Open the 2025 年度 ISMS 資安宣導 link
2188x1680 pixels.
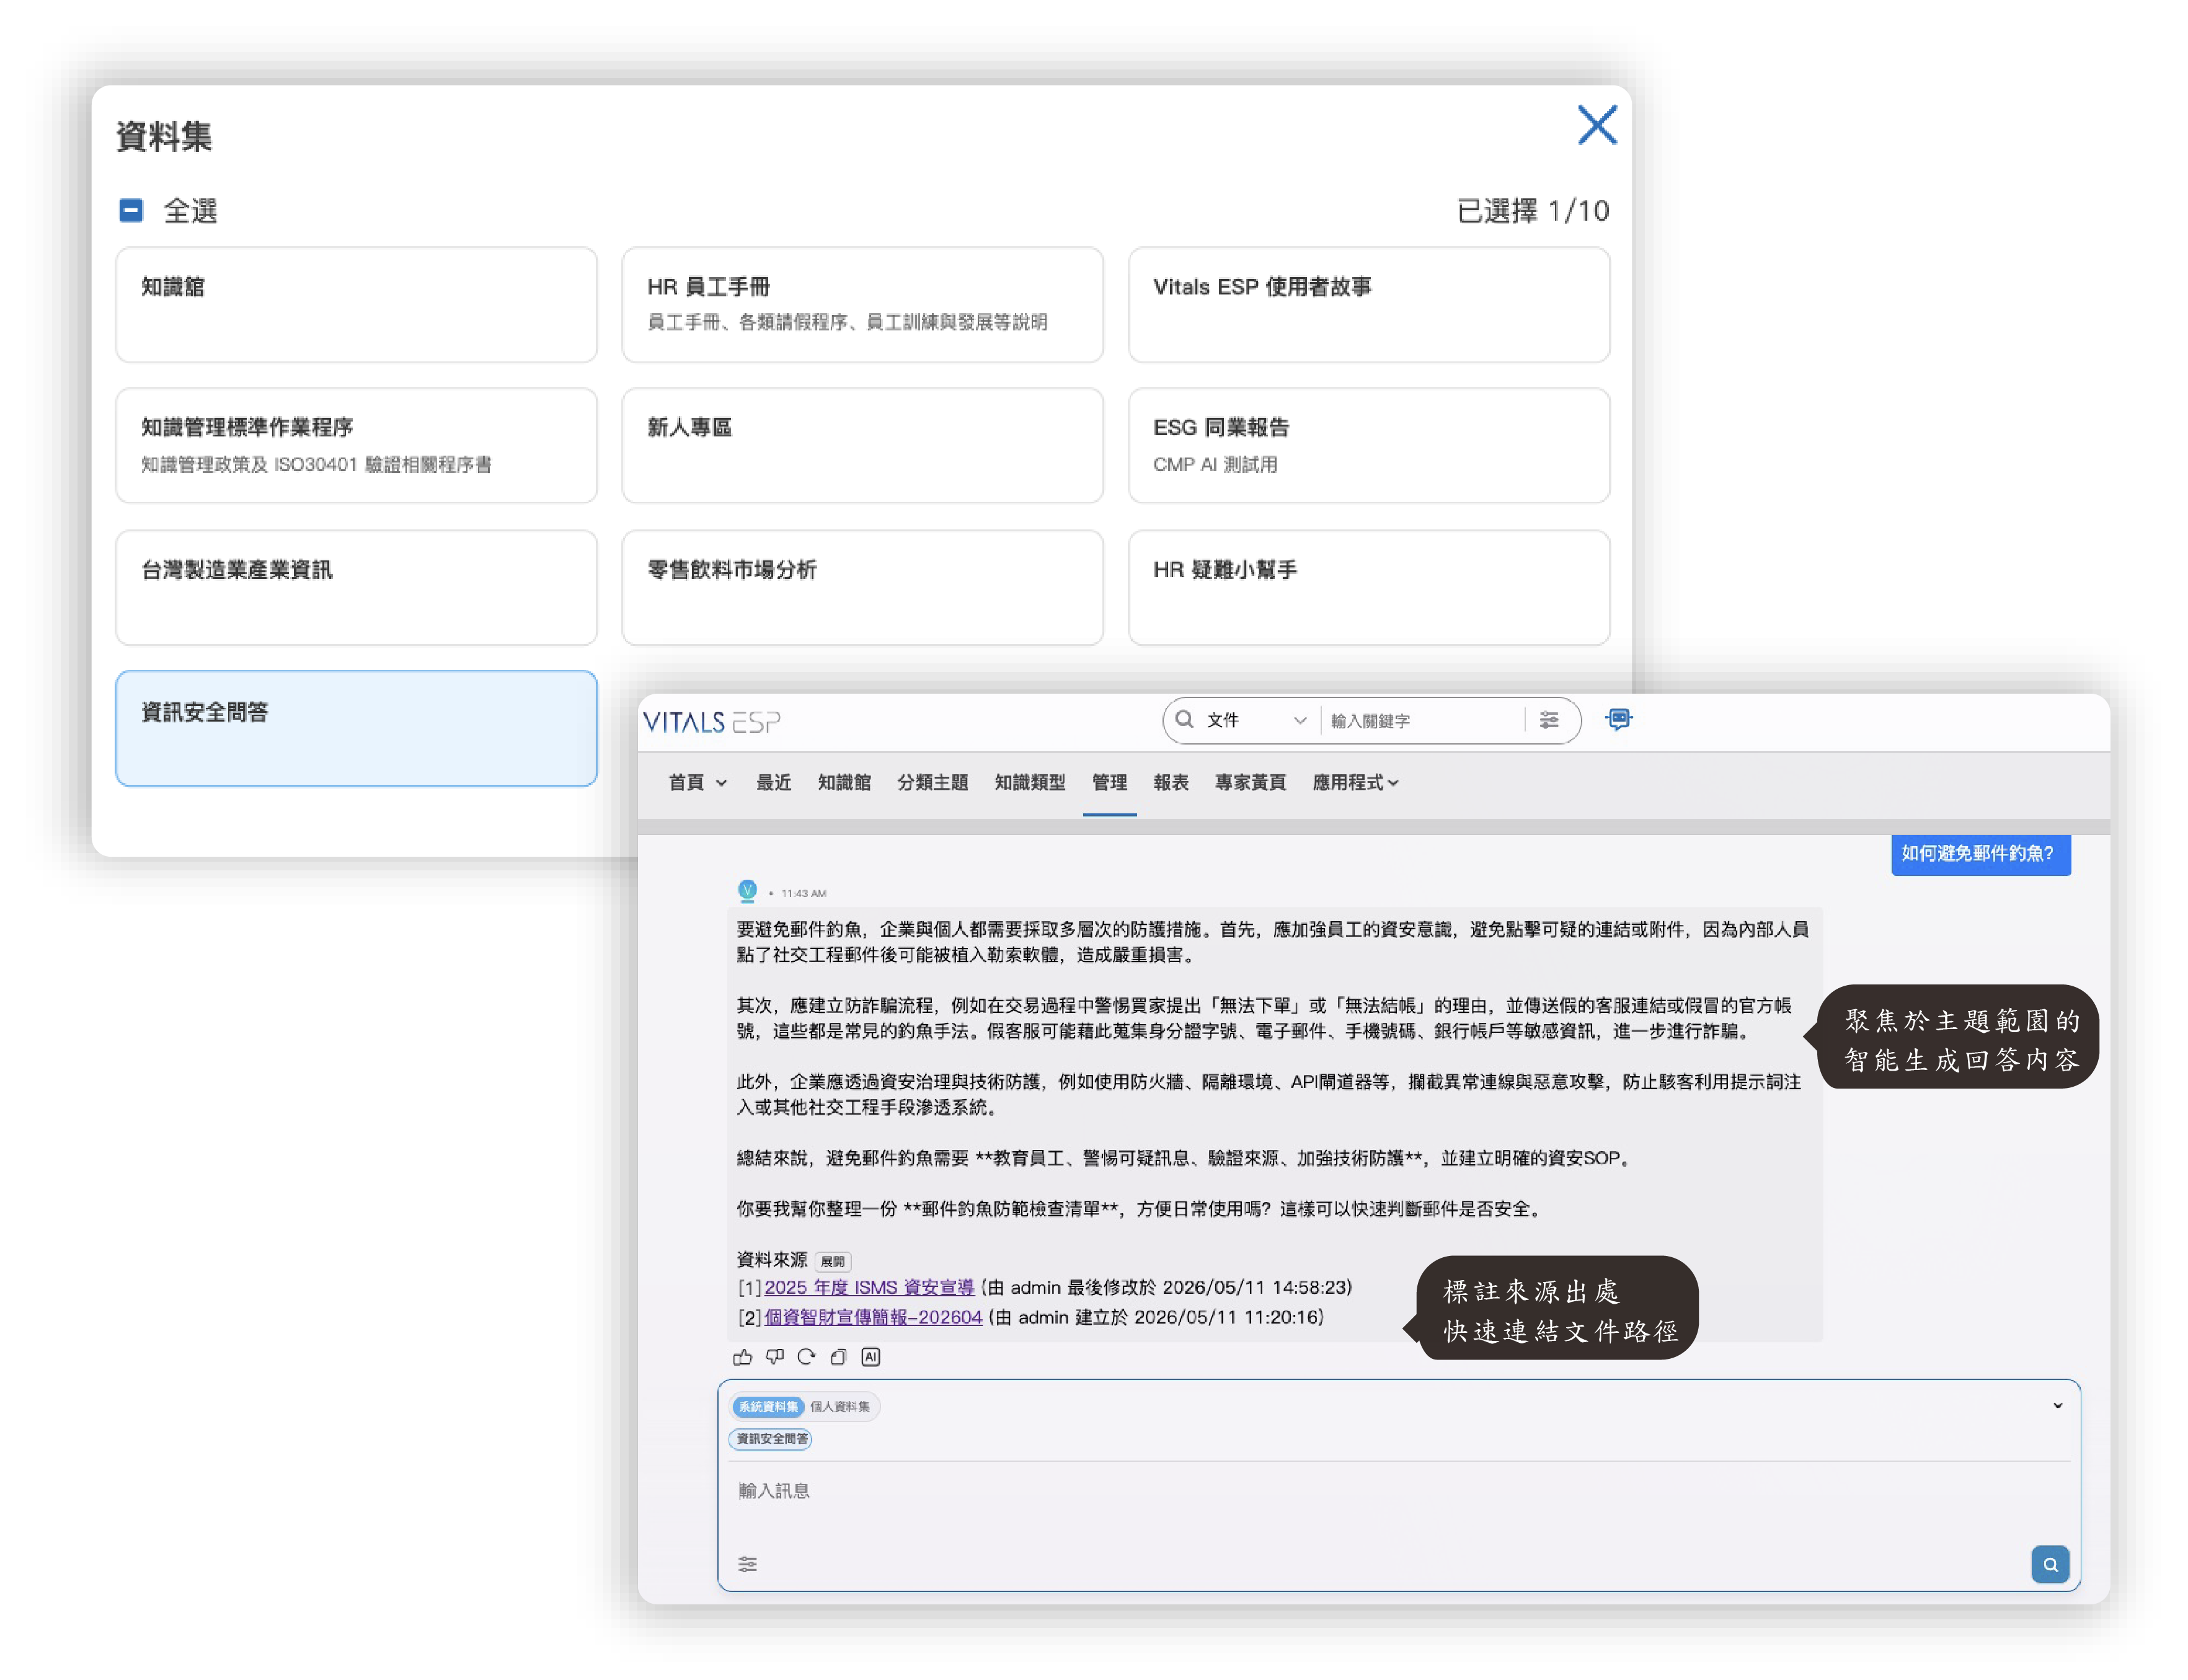click(x=868, y=1287)
